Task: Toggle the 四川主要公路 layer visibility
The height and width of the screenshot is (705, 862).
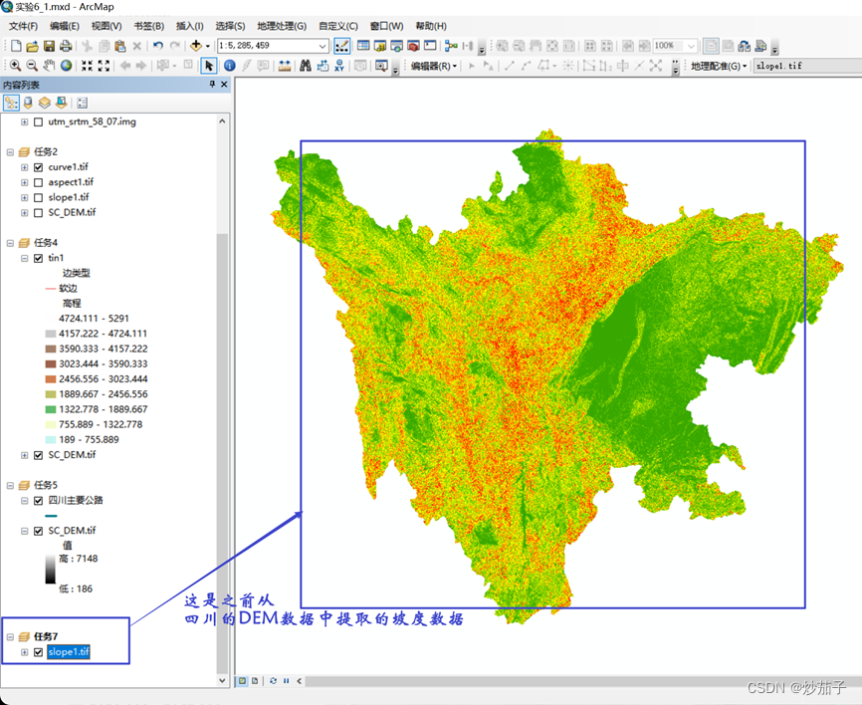Action: coord(38,501)
